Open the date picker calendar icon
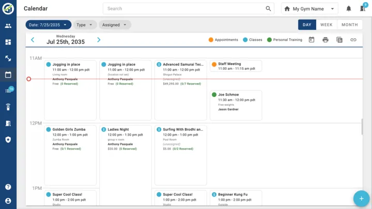 tap(312, 40)
